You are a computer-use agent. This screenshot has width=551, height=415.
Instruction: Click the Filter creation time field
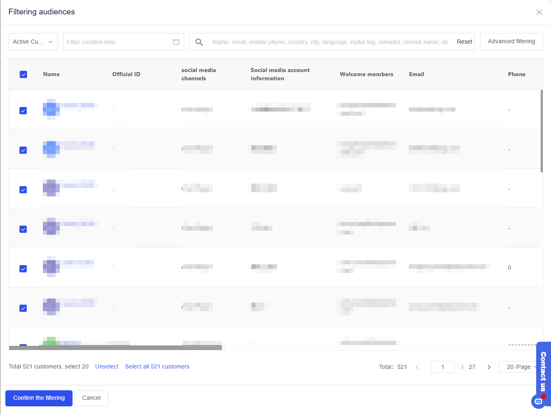(x=124, y=42)
